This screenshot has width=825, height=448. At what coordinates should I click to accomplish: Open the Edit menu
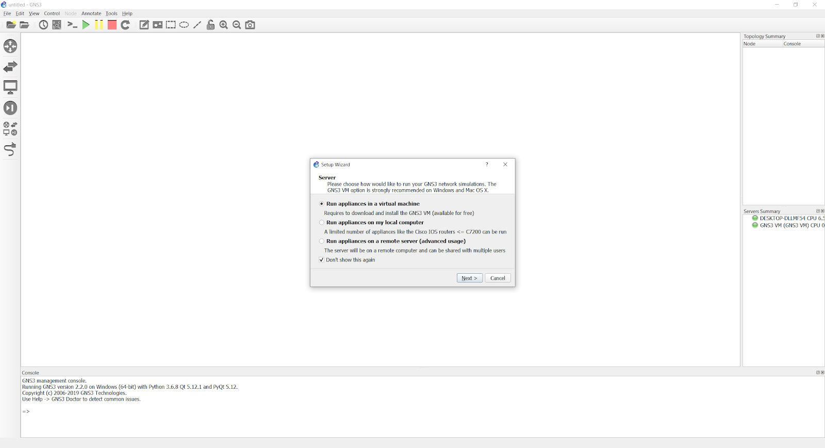click(x=20, y=13)
